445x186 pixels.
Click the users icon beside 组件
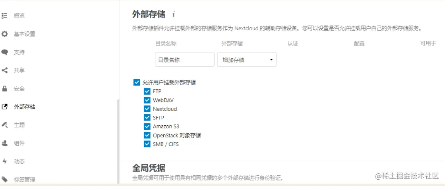4,143
